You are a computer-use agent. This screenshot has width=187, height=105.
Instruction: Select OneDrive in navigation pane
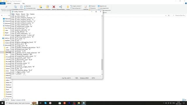6,38
